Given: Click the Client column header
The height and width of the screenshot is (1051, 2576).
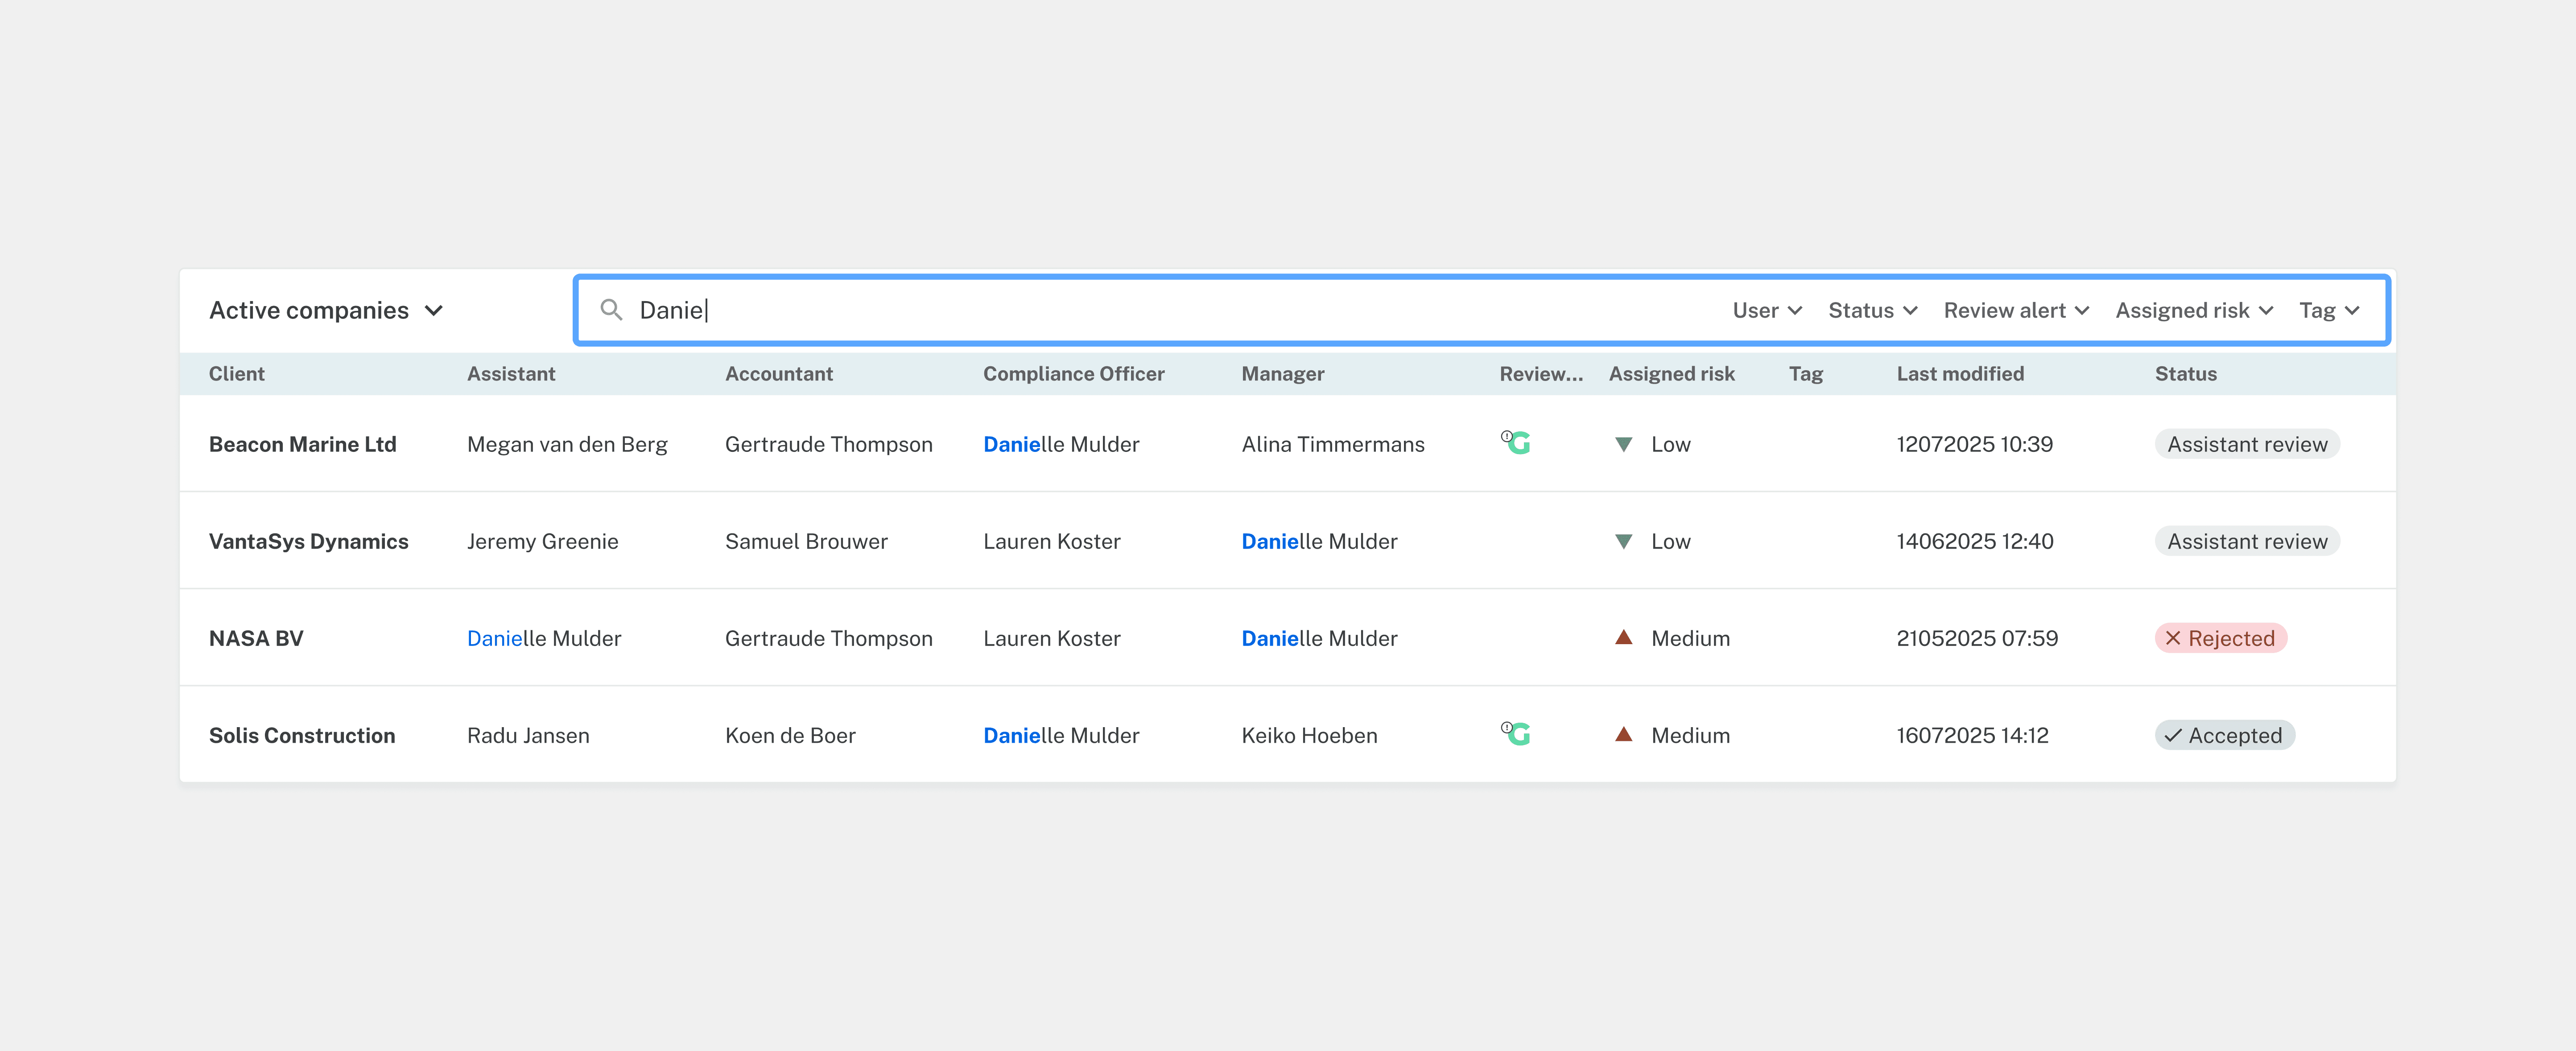Looking at the screenshot, I should coord(237,374).
